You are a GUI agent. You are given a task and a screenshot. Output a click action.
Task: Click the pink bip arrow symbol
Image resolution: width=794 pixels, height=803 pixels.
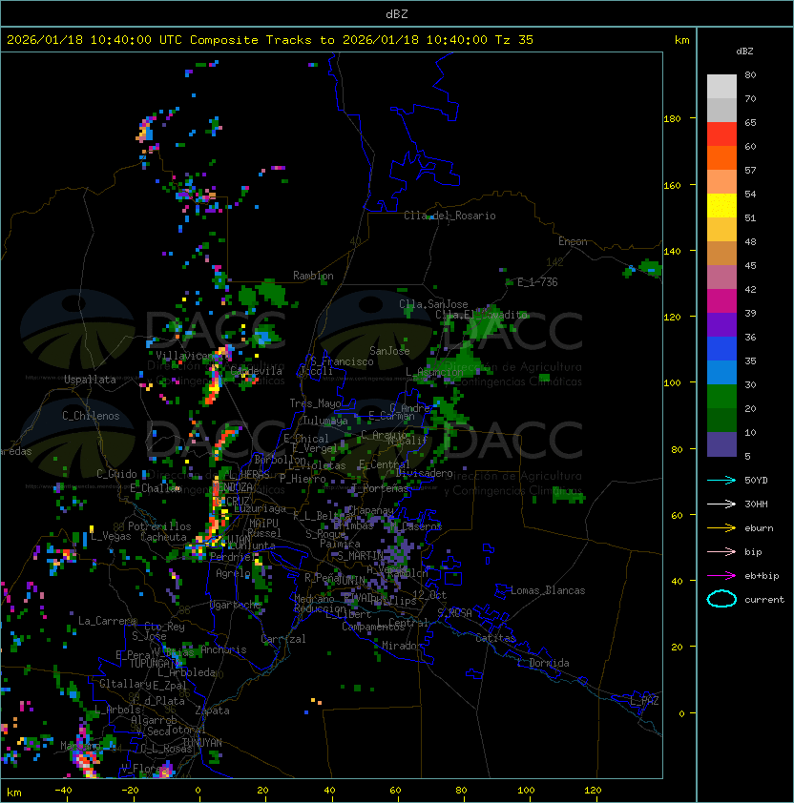coord(721,551)
